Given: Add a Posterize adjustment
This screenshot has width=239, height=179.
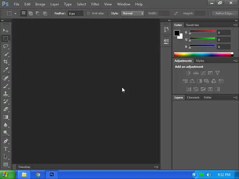Looking at the screenshot, I should click(196, 89).
